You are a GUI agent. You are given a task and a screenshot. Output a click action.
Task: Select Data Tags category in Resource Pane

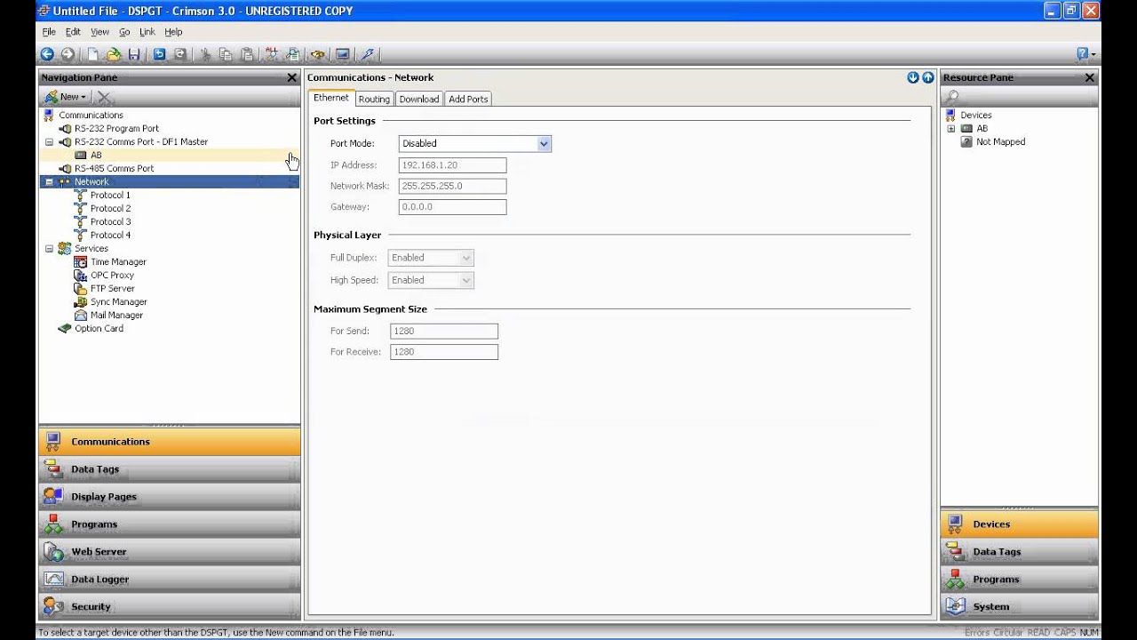point(1019,552)
